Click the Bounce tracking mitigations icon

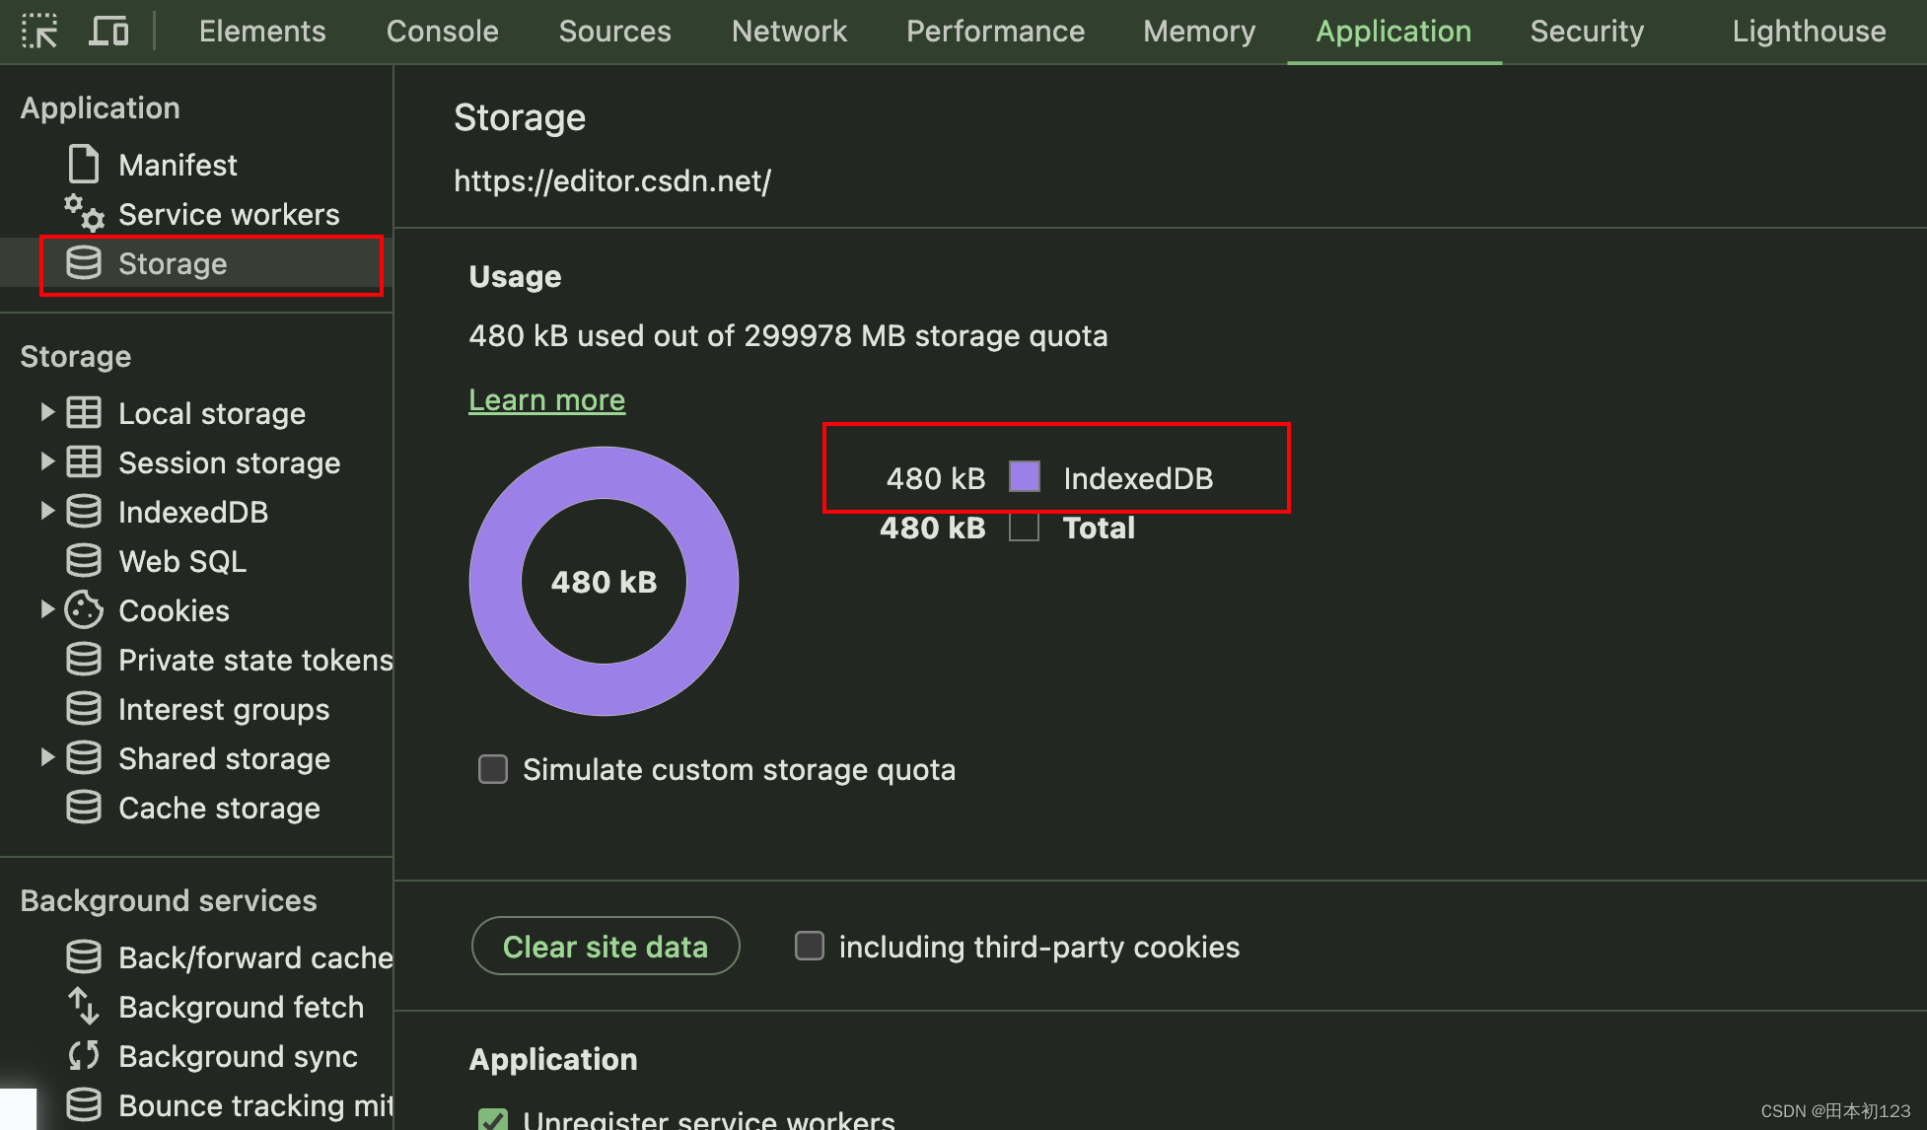tap(84, 1105)
